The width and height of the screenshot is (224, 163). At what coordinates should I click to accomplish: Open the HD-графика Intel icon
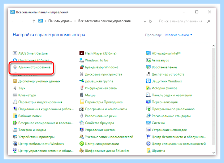(148, 53)
